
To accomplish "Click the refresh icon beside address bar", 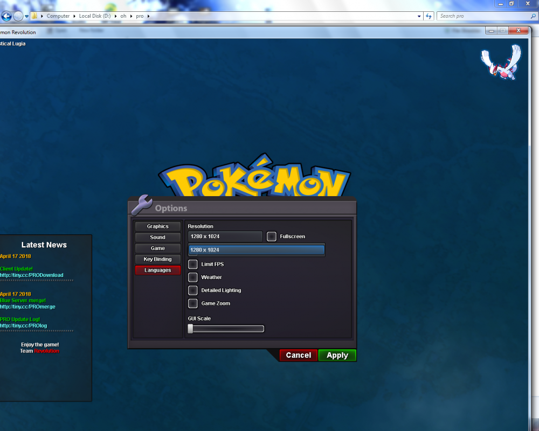I will tap(429, 16).
